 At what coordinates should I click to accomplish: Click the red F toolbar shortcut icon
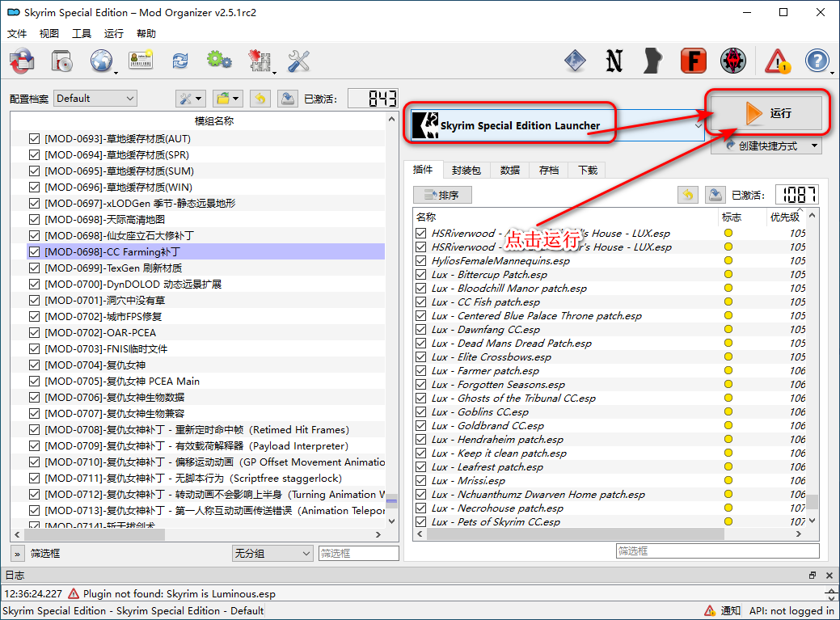coord(693,61)
